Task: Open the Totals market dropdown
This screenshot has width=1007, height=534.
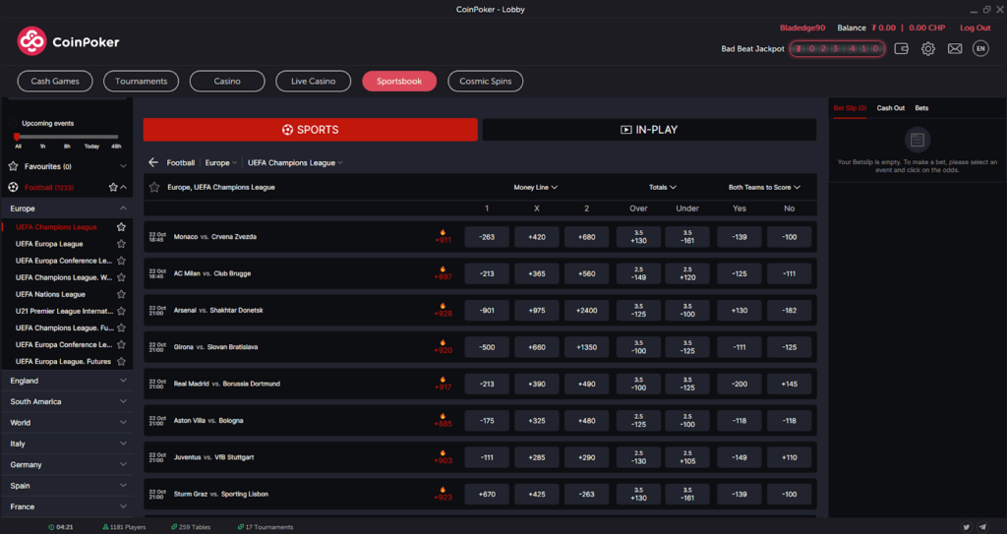Action: pos(663,187)
